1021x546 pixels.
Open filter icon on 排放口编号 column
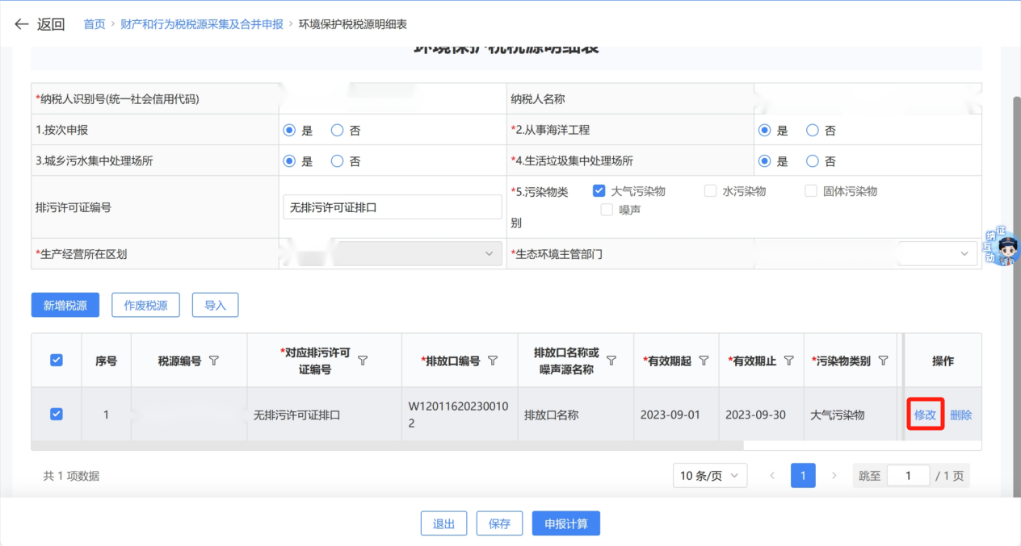pyautogui.click(x=493, y=361)
